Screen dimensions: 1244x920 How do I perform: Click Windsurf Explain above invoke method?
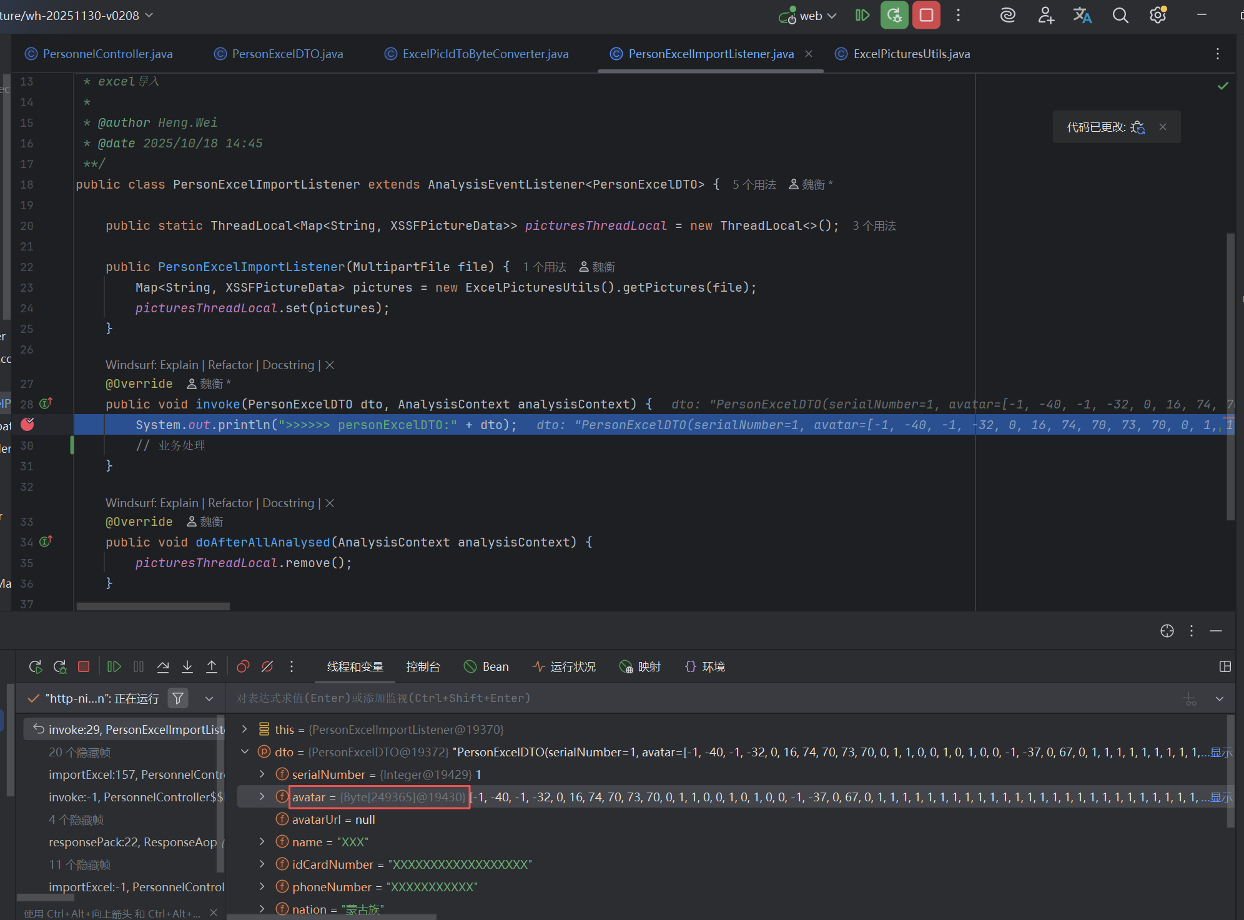pyautogui.click(x=178, y=365)
